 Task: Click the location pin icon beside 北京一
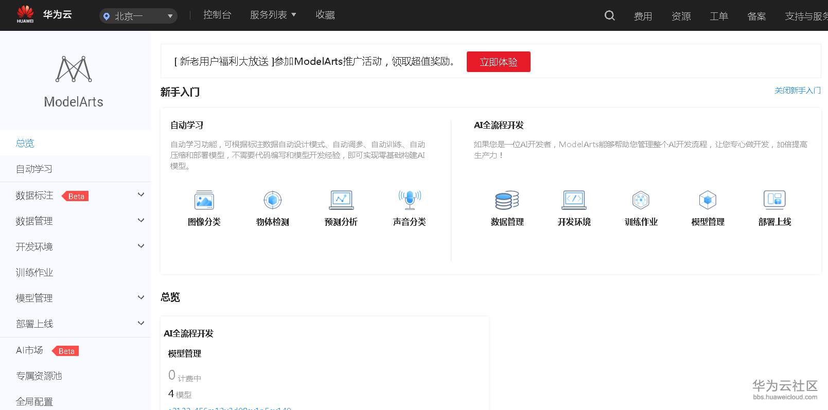[107, 16]
